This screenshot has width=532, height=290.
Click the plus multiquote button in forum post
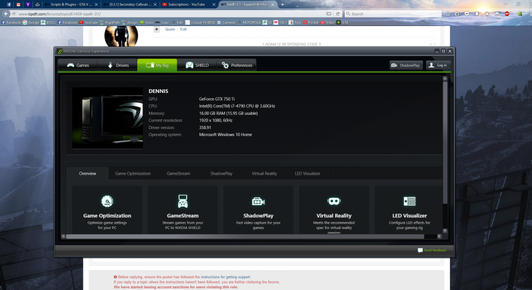point(156,29)
